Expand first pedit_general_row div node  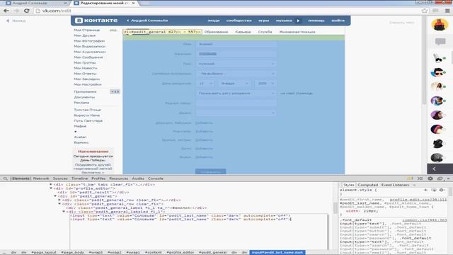[59, 200]
